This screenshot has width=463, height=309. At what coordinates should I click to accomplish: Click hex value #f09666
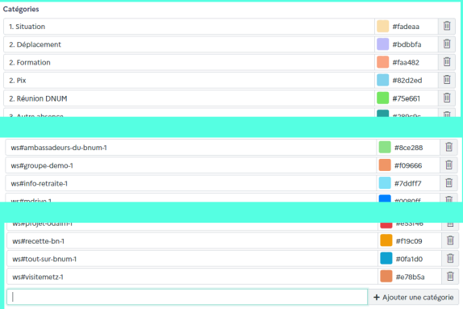(408, 165)
